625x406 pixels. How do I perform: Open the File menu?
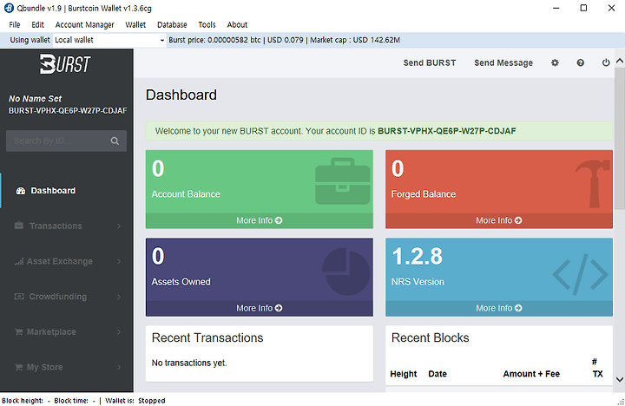(x=15, y=24)
